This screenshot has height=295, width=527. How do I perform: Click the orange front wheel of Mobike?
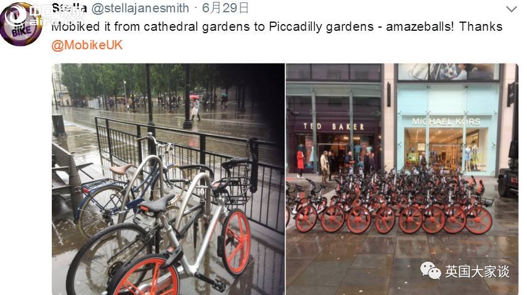(235, 241)
